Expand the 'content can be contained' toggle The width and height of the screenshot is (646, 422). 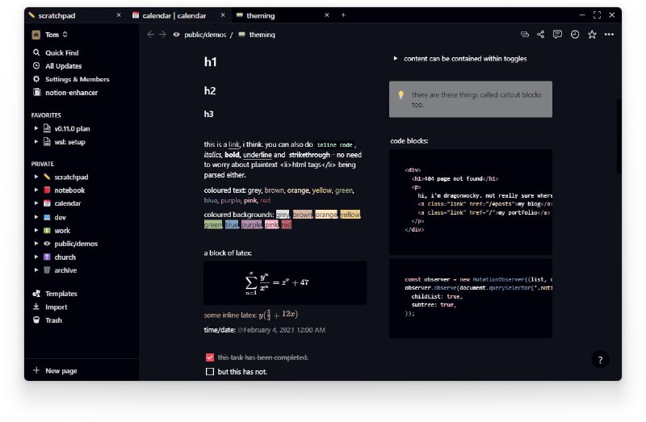pos(395,58)
